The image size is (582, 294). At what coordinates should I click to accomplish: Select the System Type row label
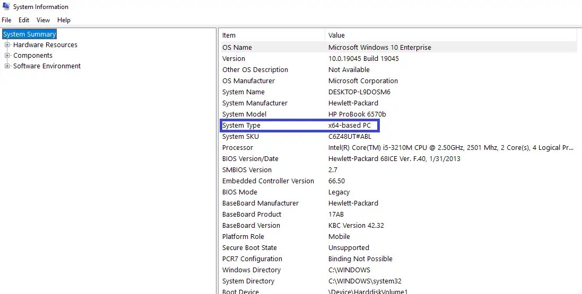point(241,126)
